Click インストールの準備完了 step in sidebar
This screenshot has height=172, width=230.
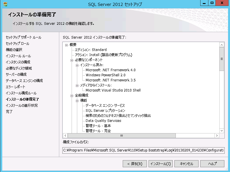tap(22, 99)
